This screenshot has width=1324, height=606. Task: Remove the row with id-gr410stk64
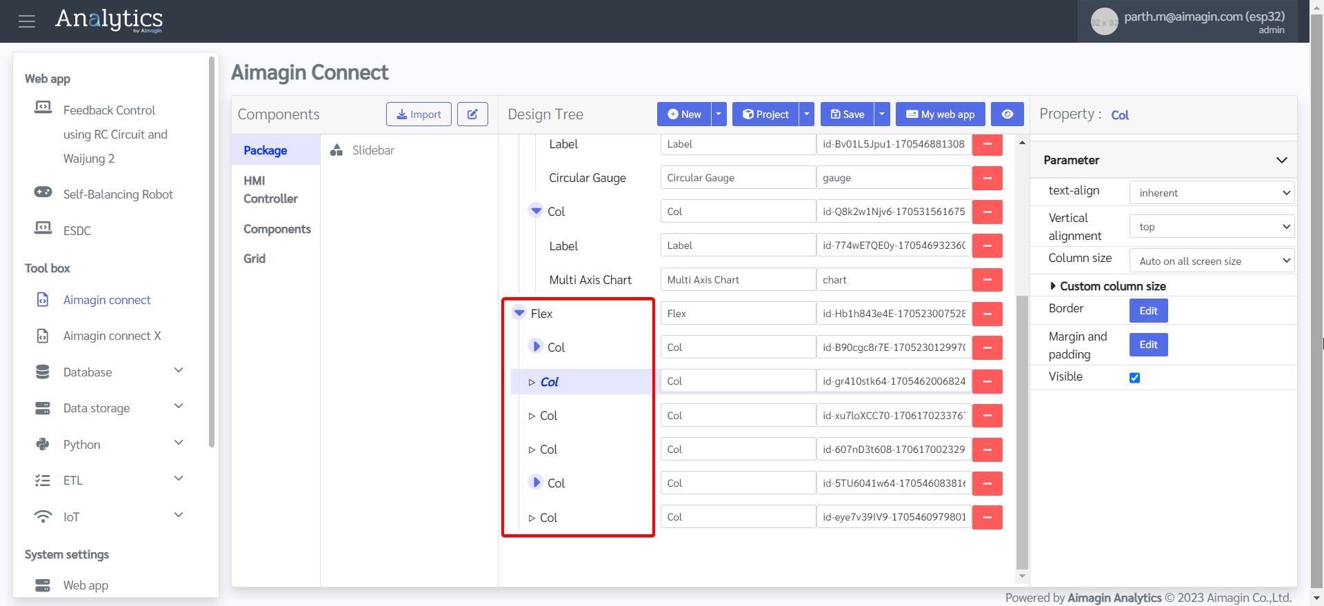tap(987, 381)
